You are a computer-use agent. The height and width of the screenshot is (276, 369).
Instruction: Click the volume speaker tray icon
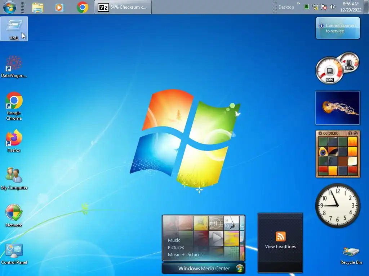pos(333,7)
